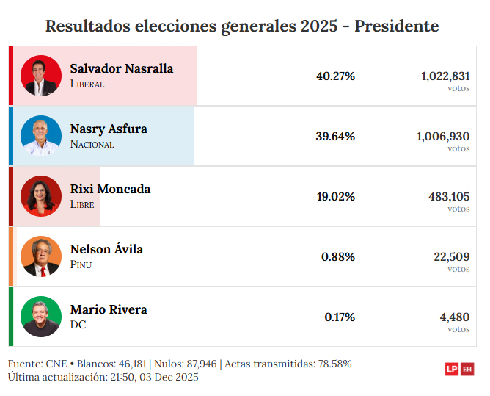Click Nasry Asfura's candidate photo
The height and width of the screenshot is (396, 490).
(x=41, y=136)
